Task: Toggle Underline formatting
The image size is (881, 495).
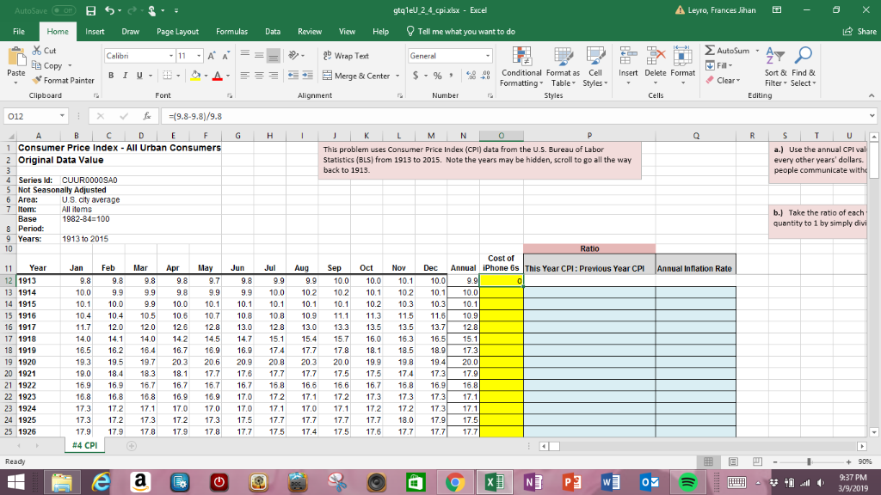Action: 139,76
